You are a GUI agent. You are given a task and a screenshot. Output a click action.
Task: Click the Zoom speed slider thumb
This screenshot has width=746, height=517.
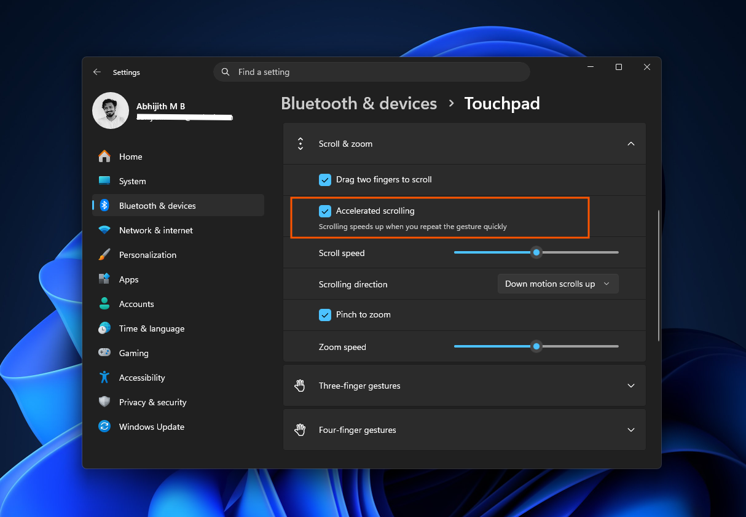click(536, 346)
